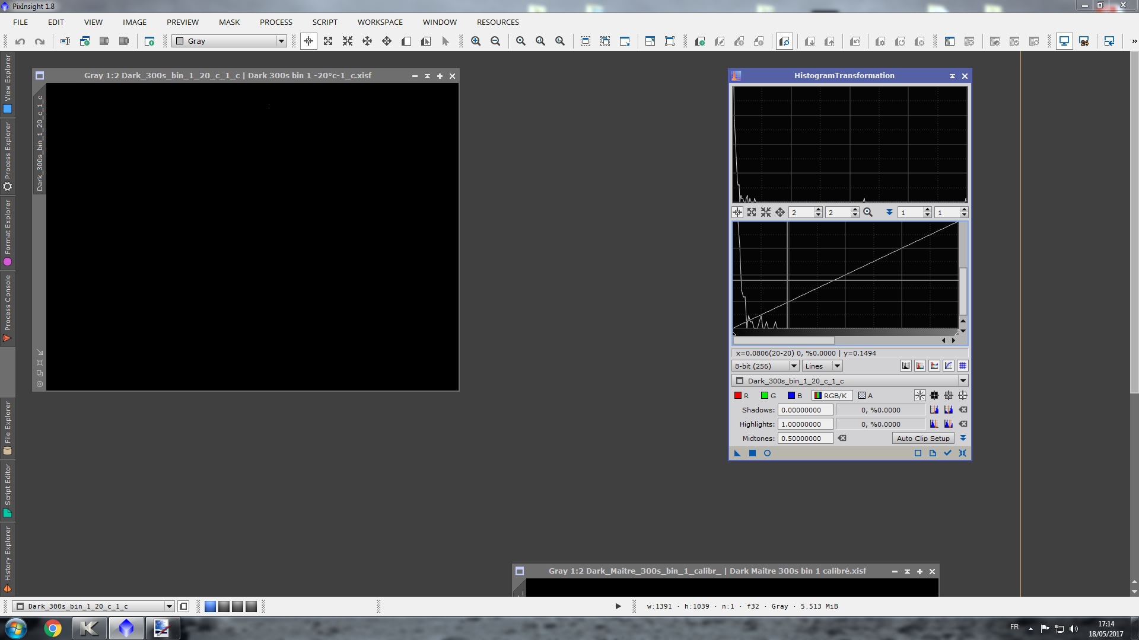
Task: Select the R red channel
Action: click(742, 396)
